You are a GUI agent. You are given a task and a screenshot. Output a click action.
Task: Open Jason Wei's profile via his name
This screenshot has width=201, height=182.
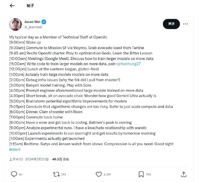point(32,22)
